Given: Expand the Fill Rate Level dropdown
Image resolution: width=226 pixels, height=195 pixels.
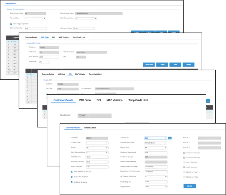Looking at the screenshot, I should 97,143.
